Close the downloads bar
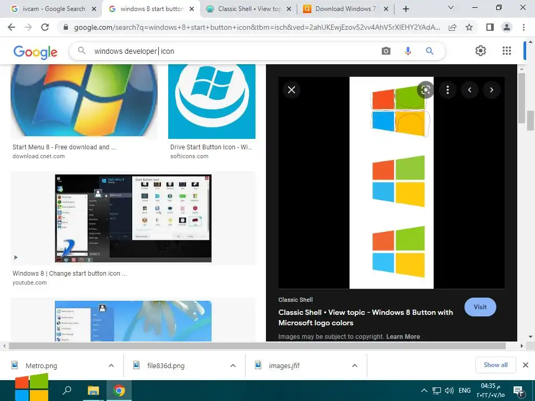This screenshot has width=535, height=401. click(526, 365)
